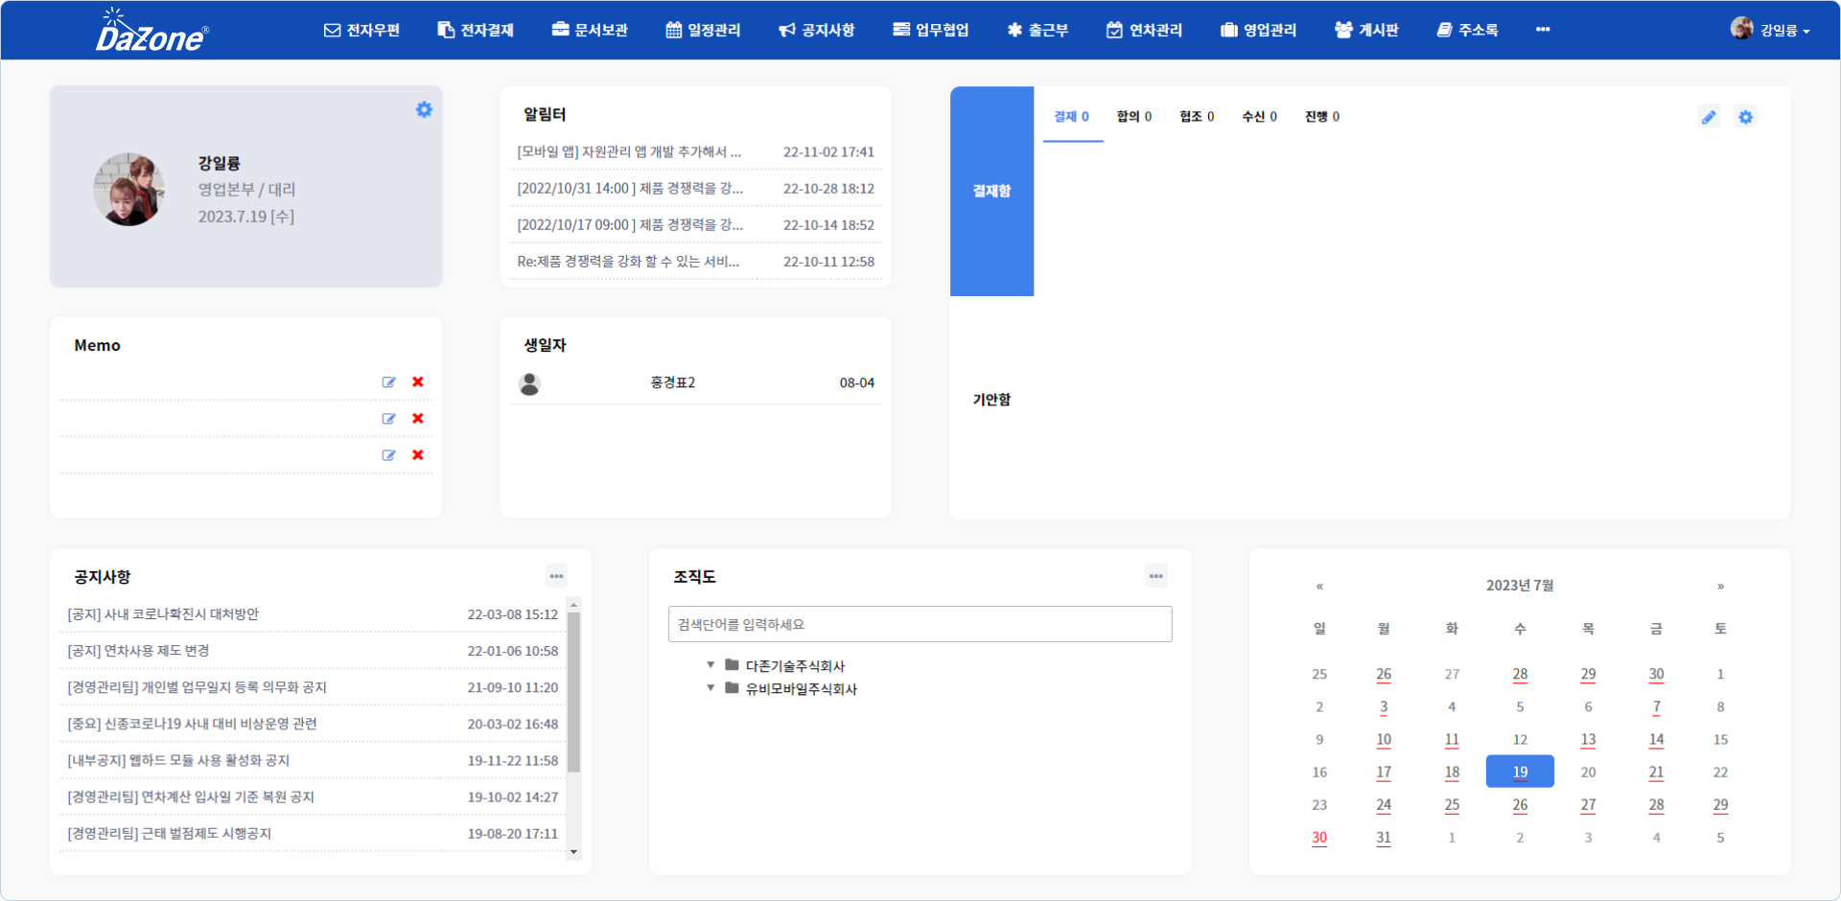Edit the first Memo entry
The width and height of the screenshot is (1841, 901).
[388, 382]
